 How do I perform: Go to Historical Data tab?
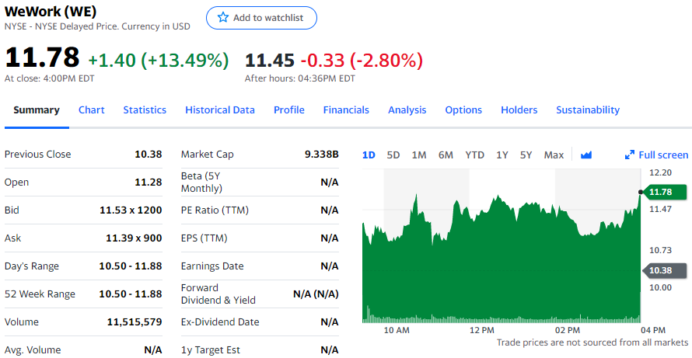click(220, 109)
